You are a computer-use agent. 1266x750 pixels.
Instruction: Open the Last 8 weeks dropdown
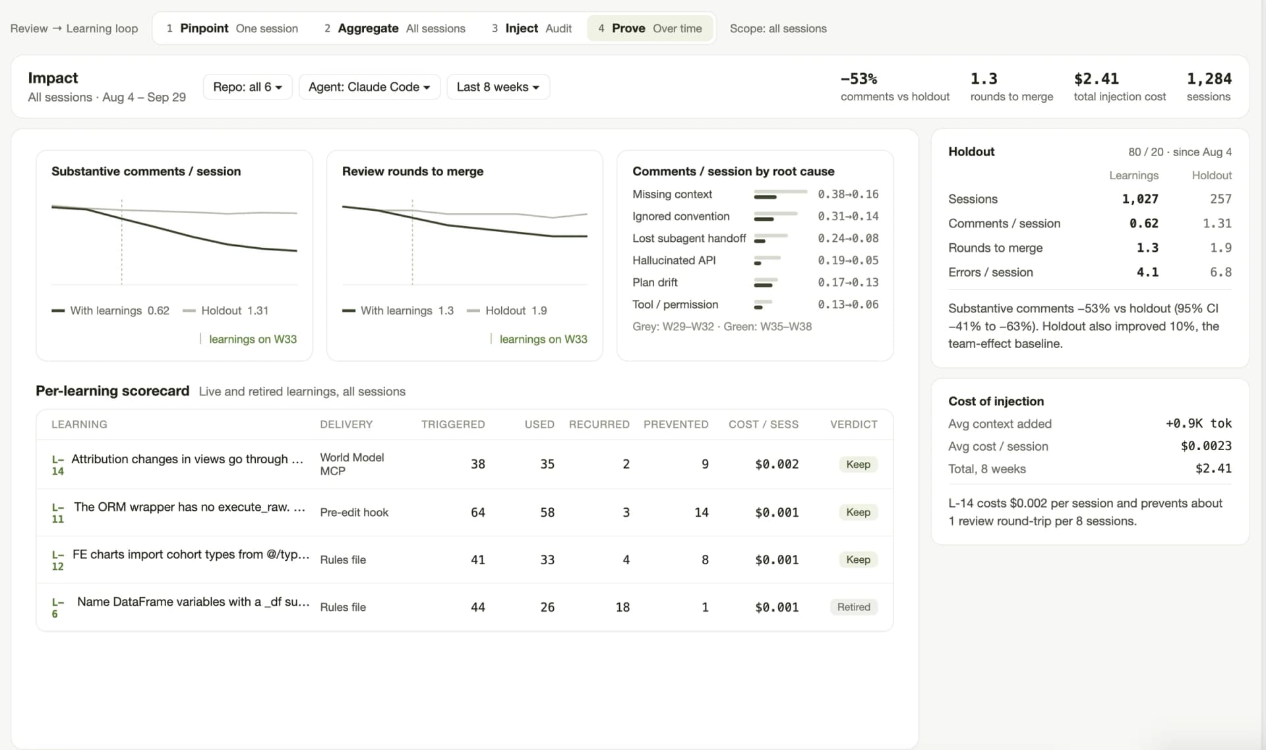(x=498, y=87)
